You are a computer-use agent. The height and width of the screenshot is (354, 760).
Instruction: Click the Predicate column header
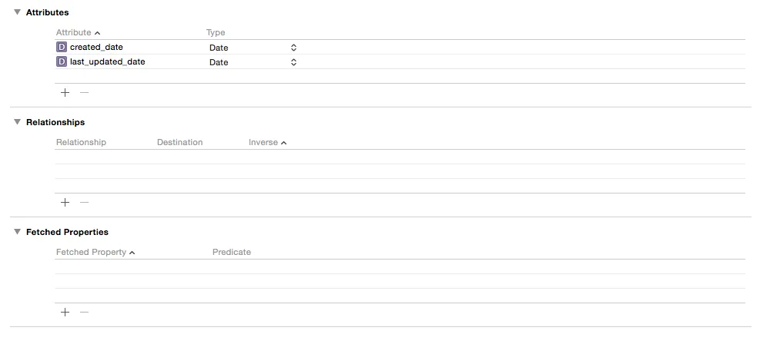(x=232, y=252)
